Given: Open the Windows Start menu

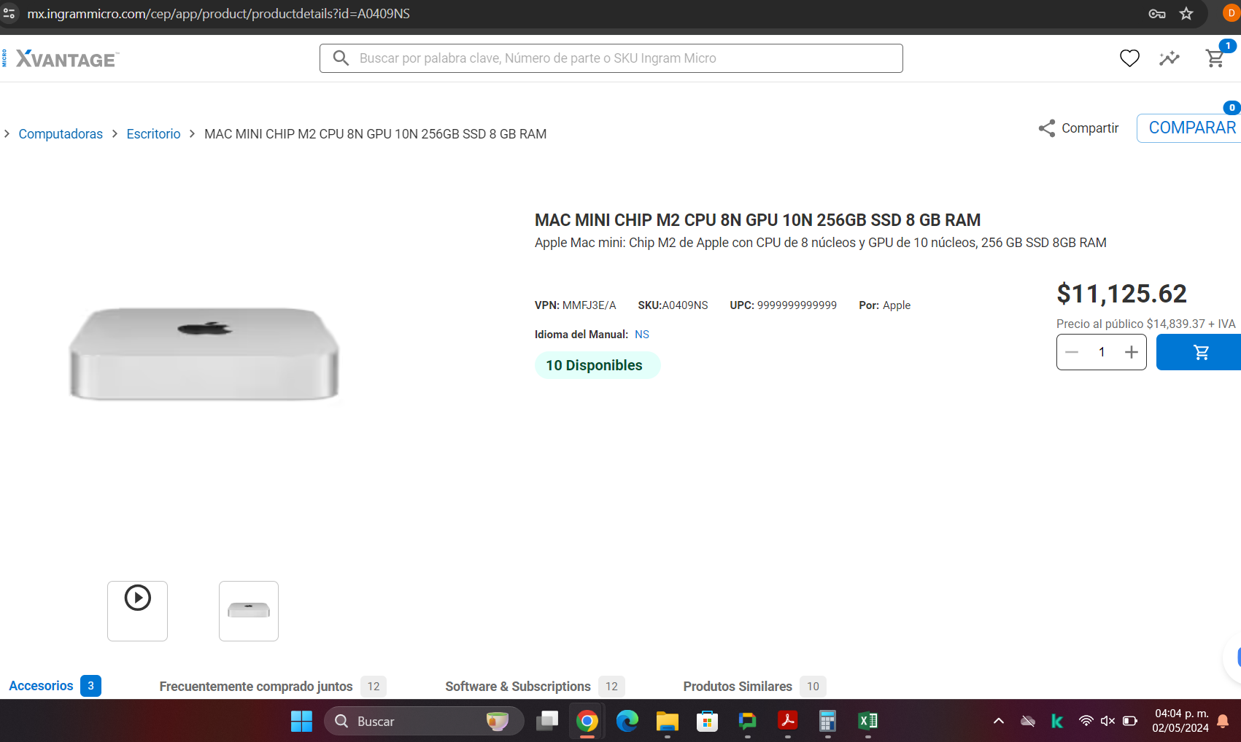Looking at the screenshot, I should pyautogui.click(x=301, y=721).
